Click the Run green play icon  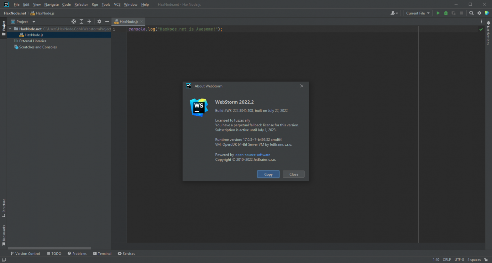pos(438,13)
